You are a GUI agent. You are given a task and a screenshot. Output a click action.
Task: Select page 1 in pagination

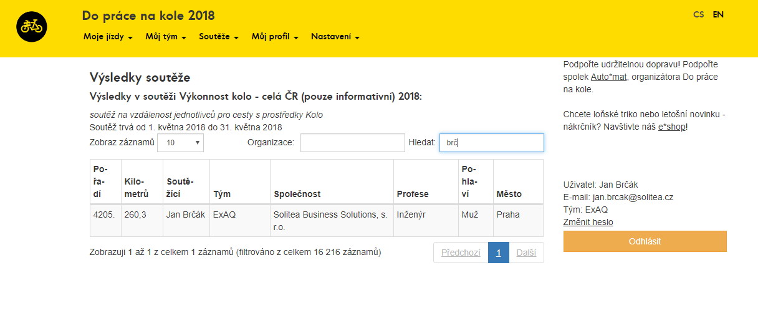coord(499,253)
